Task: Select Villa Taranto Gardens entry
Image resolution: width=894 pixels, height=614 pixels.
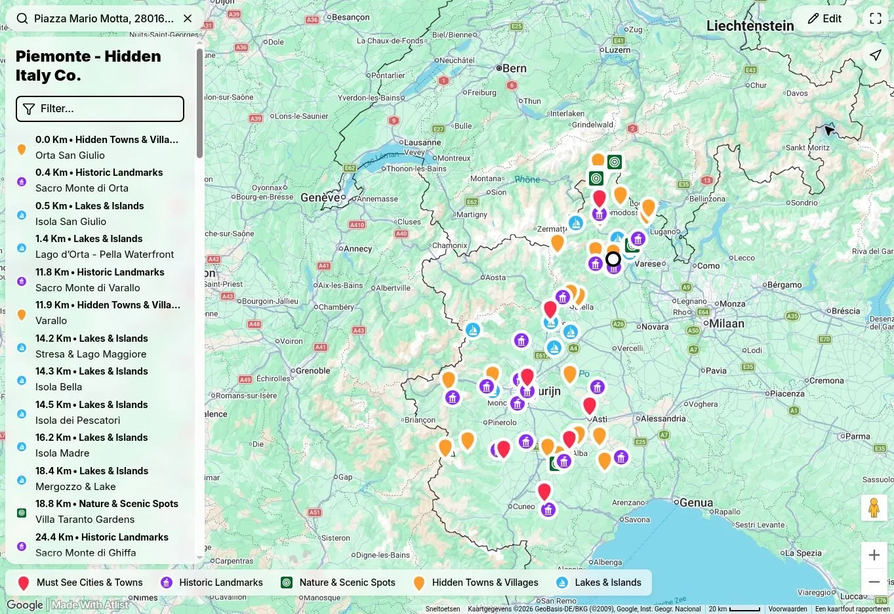Action: (100, 512)
